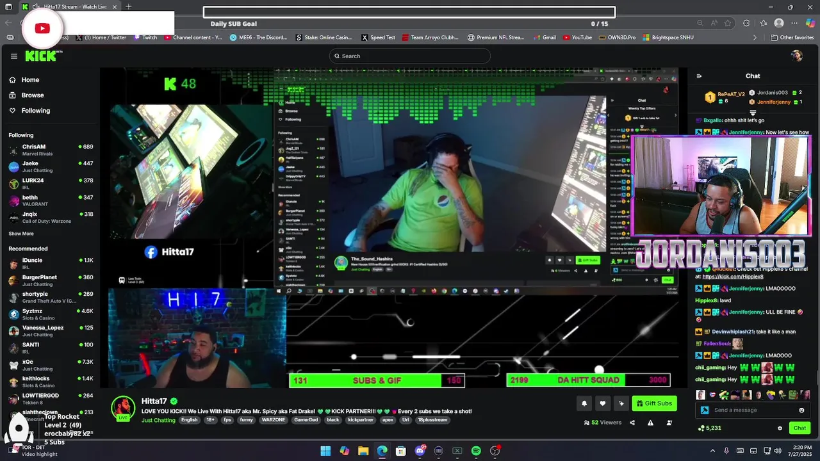820x461 pixels.
Task: Click the Kick Search field
Action: [410, 56]
